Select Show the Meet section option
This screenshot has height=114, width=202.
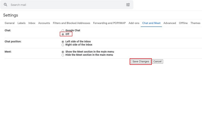click(63, 52)
